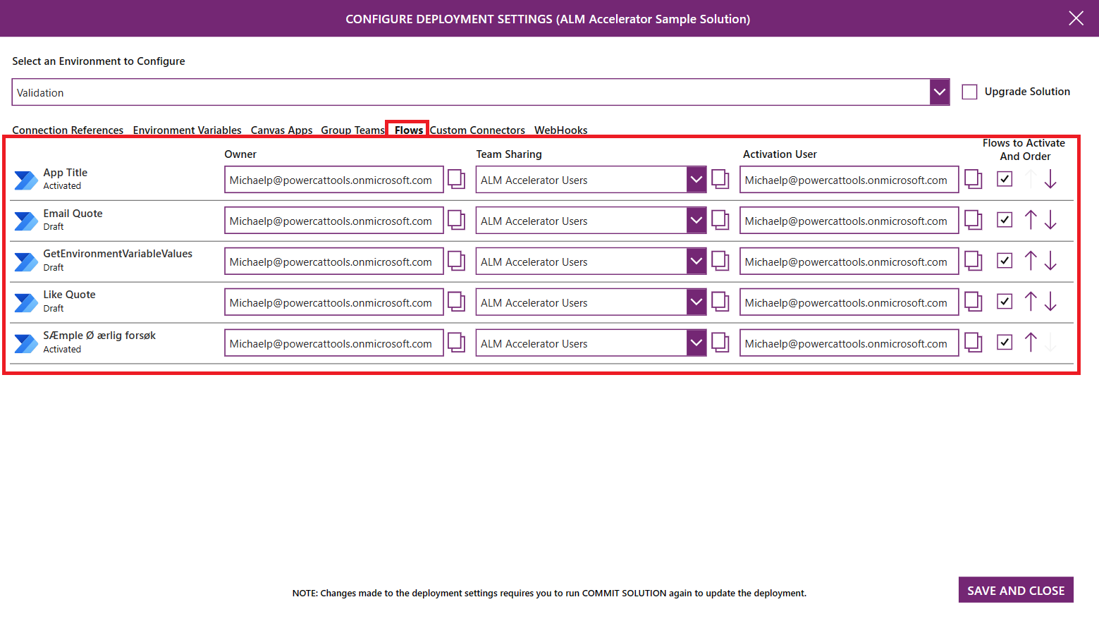Copy Owner value for App Title flow
Image resolution: width=1099 pixels, height=621 pixels.
(457, 179)
